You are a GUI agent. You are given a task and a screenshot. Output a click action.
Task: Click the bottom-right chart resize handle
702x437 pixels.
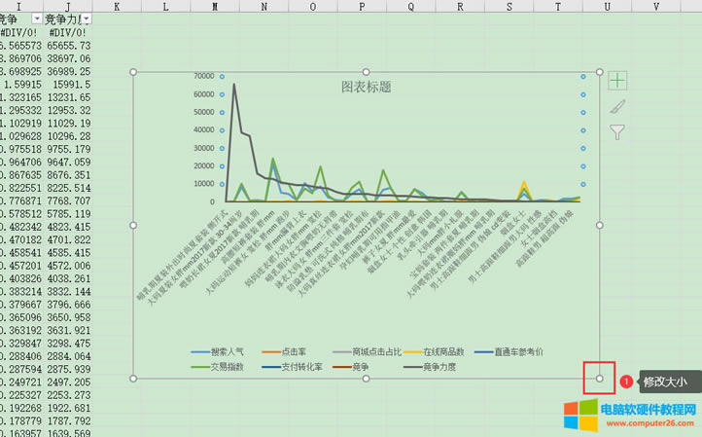click(599, 379)
